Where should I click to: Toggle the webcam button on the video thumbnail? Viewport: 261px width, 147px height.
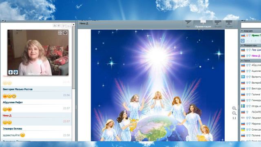coord(15,72)
